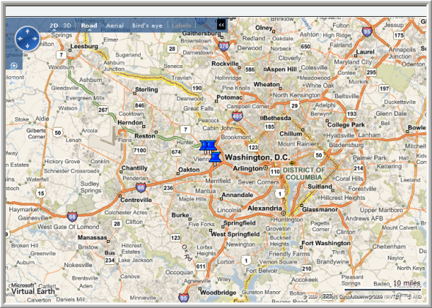Click the Bethesda city label

277,118
